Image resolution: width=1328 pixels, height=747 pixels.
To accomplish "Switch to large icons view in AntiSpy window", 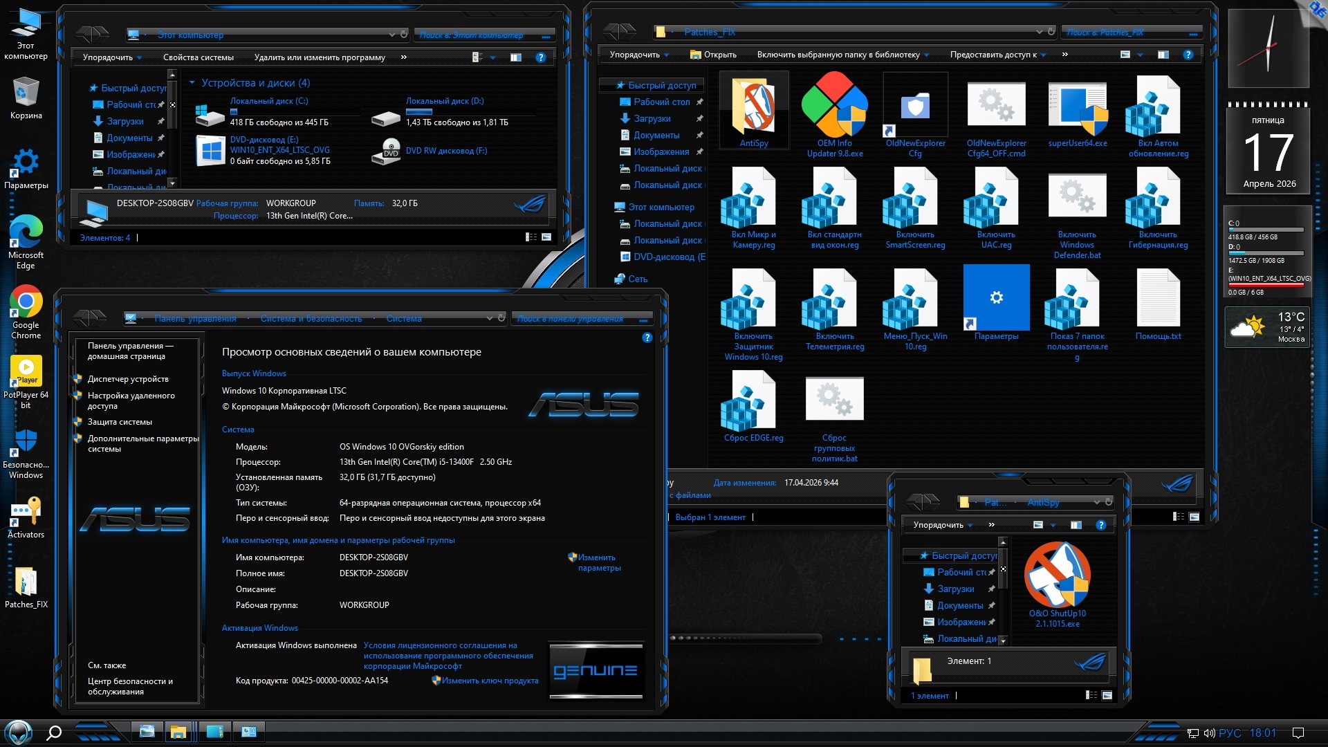I will click(1107, 695).
